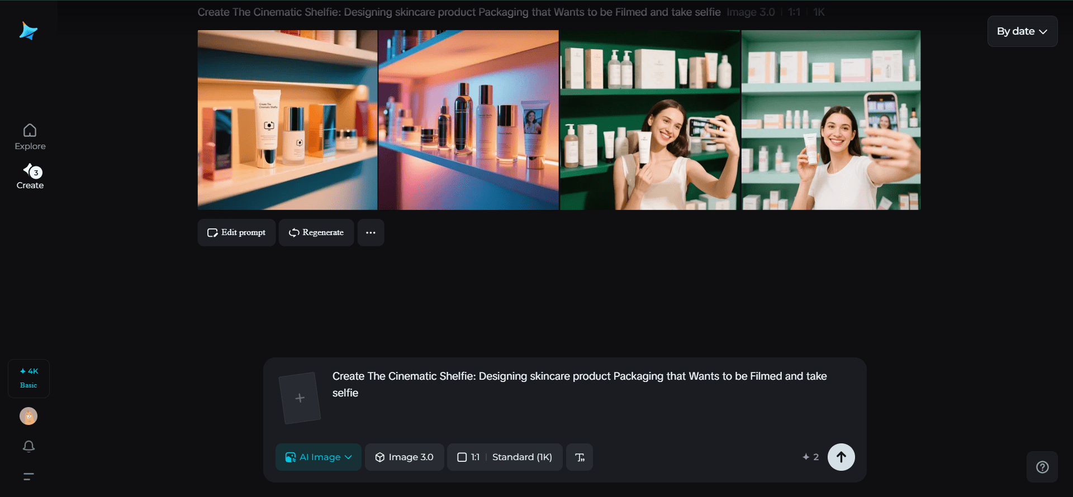Open the Create section in the sidebar
The height and width of the screenshot is (497, 1073).
[30, 176]
